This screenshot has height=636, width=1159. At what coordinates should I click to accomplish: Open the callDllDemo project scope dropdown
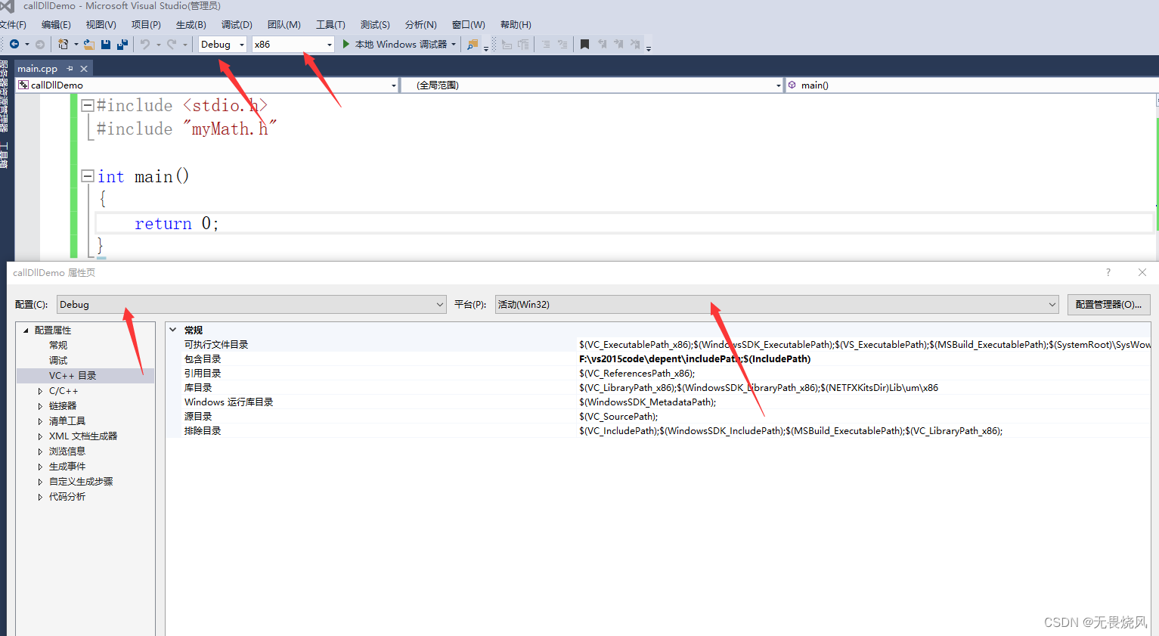point(207,85)
